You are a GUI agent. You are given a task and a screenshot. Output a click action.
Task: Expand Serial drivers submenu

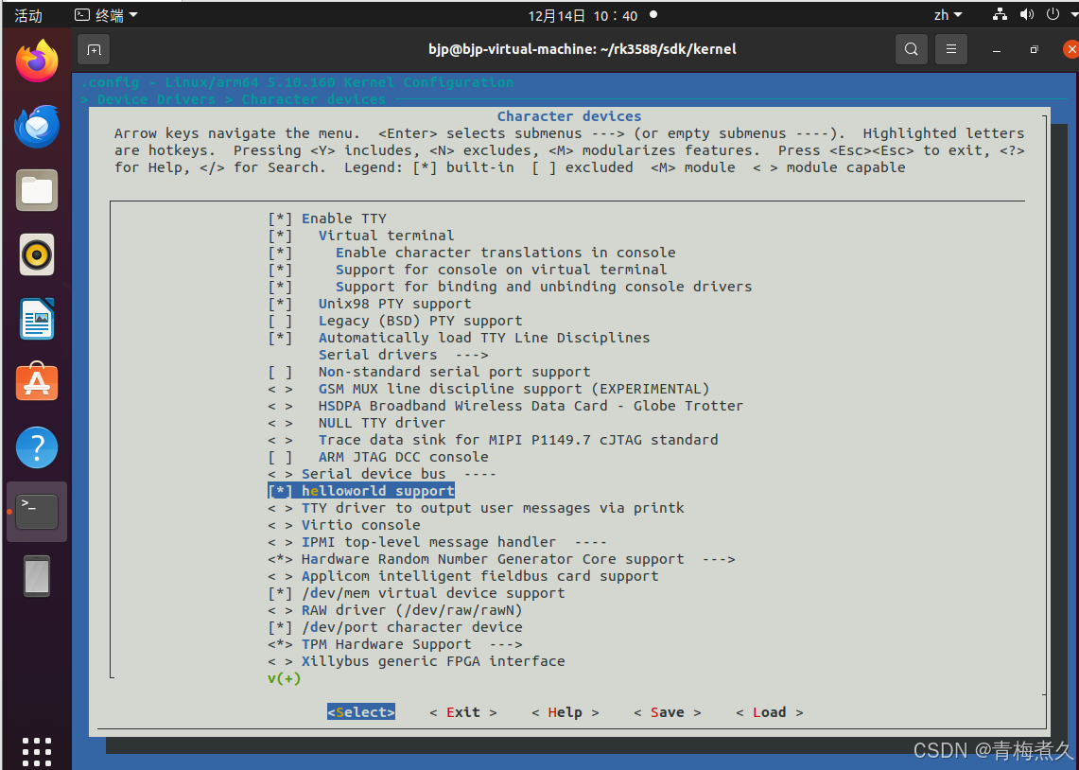point(403,355)
